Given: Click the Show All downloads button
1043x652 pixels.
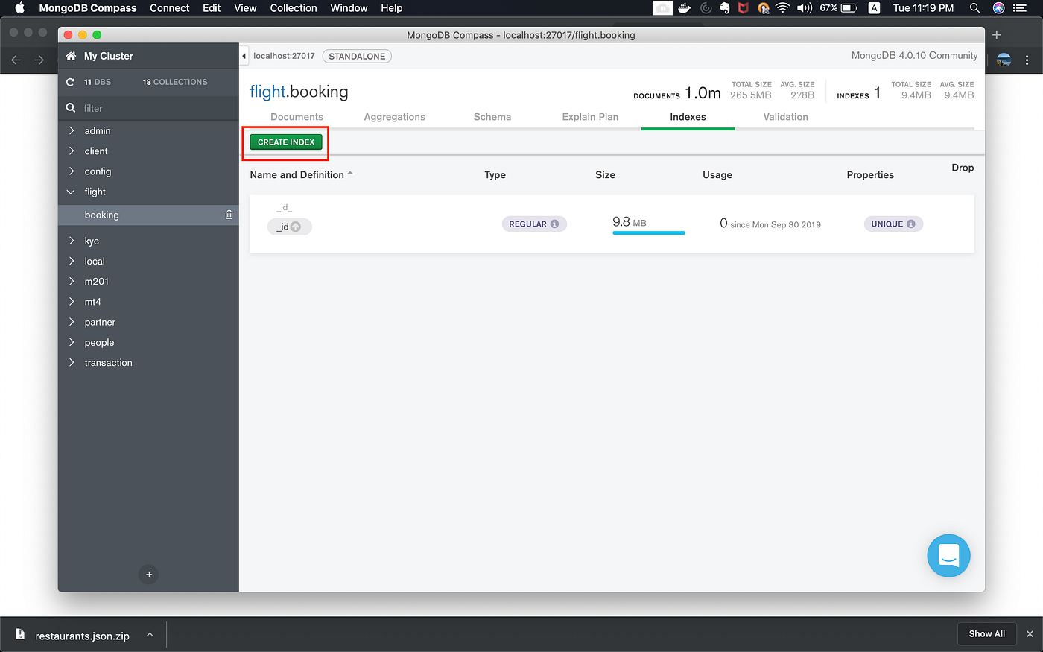Looking at the screenshot, I should (986, 633).
